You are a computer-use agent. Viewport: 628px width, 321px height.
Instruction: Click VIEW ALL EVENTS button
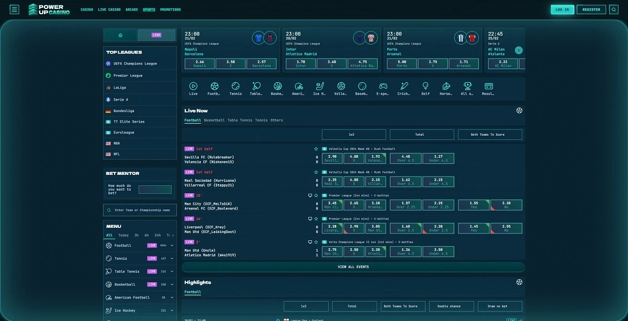pos(353,267)
